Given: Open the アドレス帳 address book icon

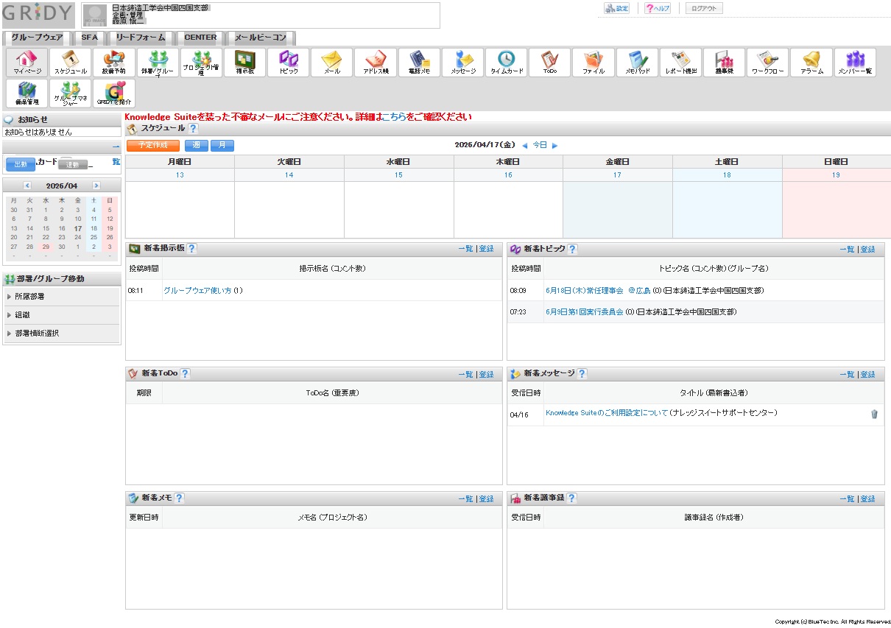Looking at the screenshot, I should click(376, 63).
